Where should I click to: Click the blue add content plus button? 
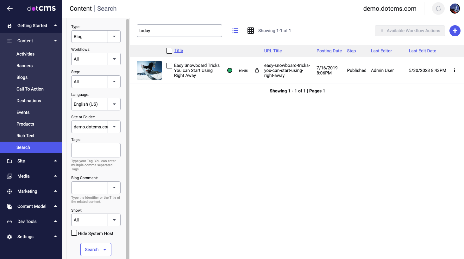point(455,31)
